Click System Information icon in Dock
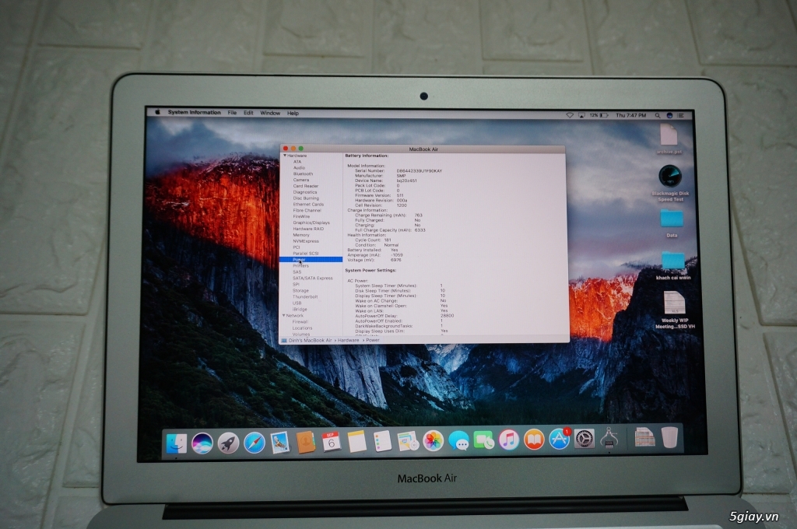797x529 pixels. [609, 438]
